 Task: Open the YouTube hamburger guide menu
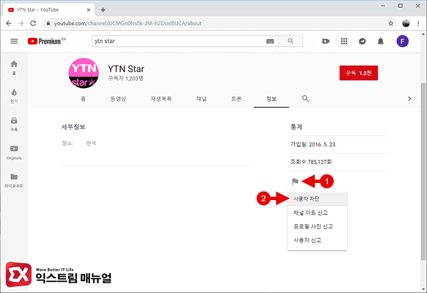[x=14, y=41]
